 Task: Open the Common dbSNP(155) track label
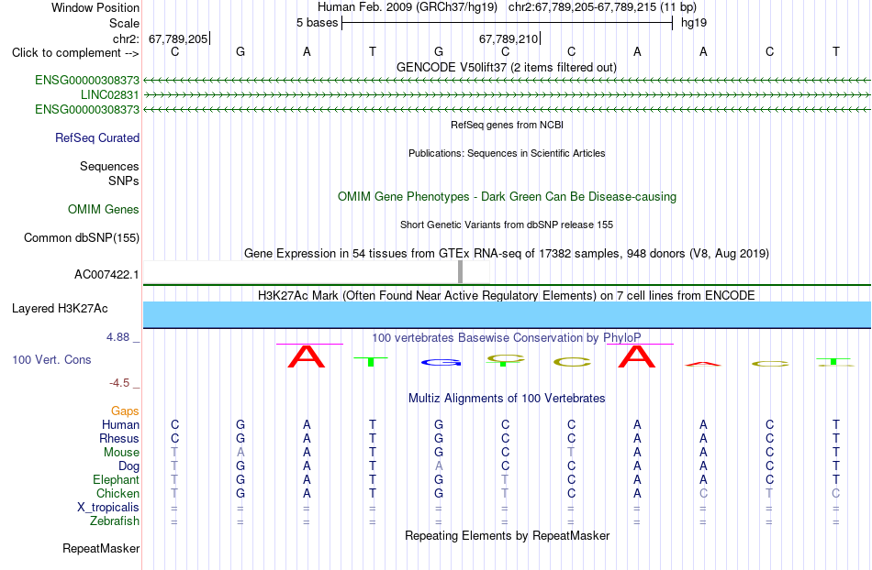tap(81, 237)
